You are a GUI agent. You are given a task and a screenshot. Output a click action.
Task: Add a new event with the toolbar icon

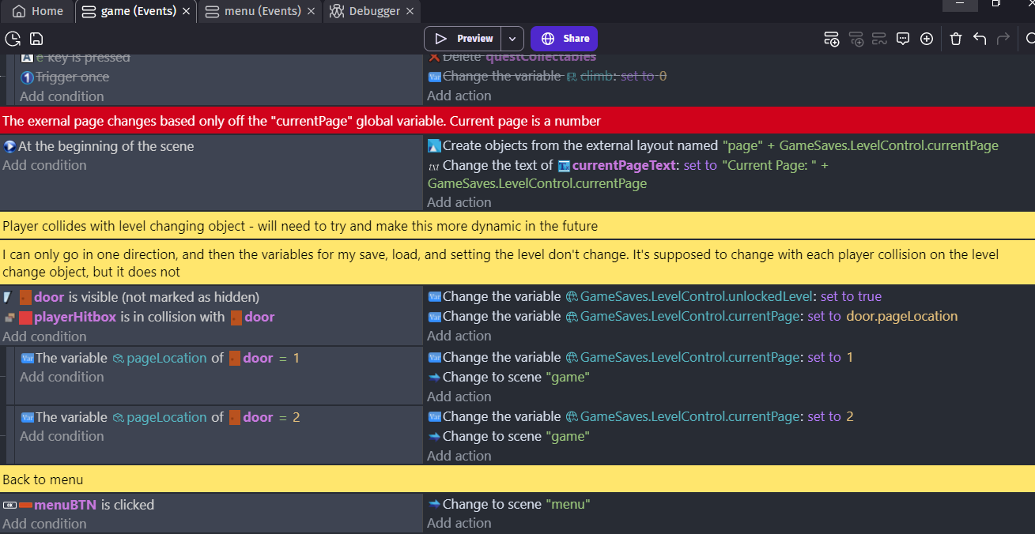(831, 39)
